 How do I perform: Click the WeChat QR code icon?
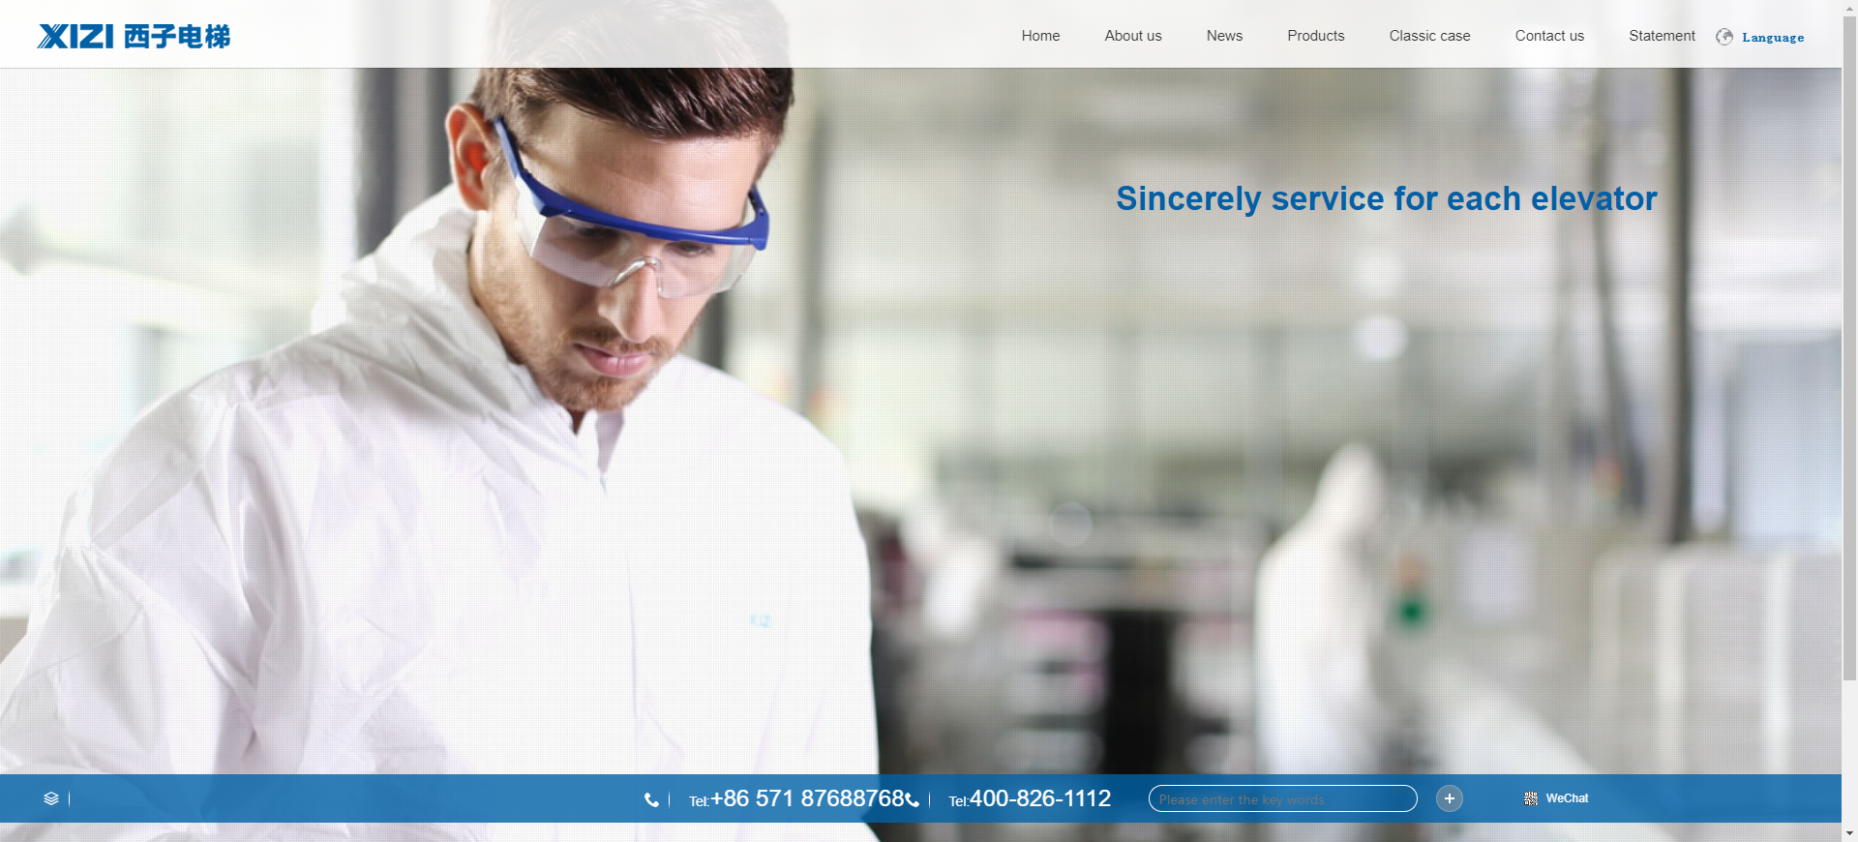point(1531,798)
